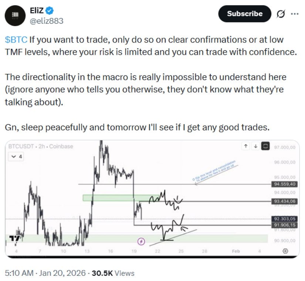Click the dark square chart icon

pos(265,146)
